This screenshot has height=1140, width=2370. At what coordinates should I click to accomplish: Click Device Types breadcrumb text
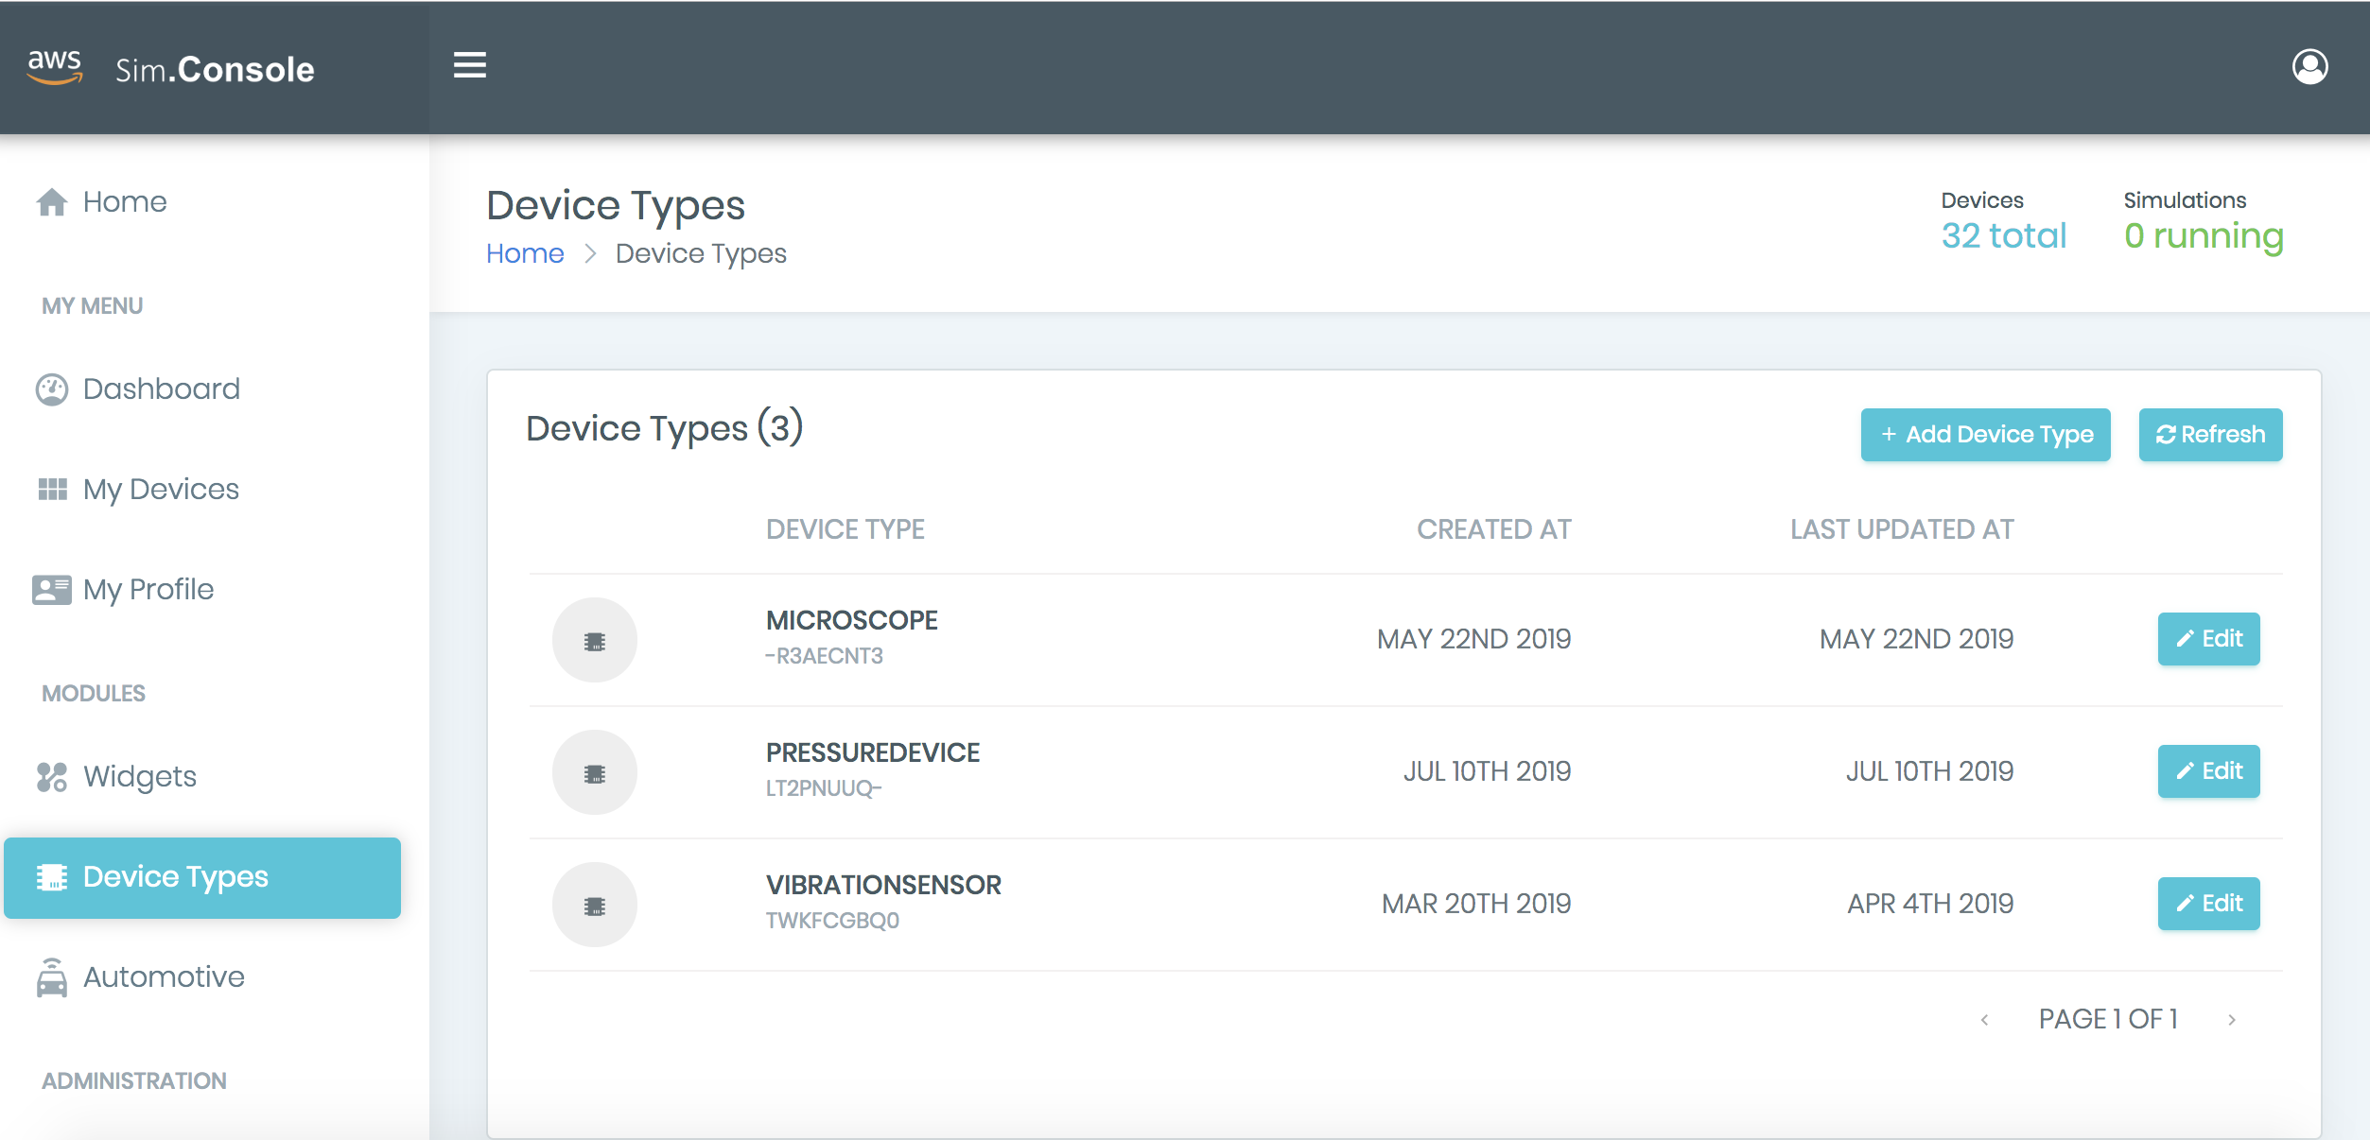(701, 254)
